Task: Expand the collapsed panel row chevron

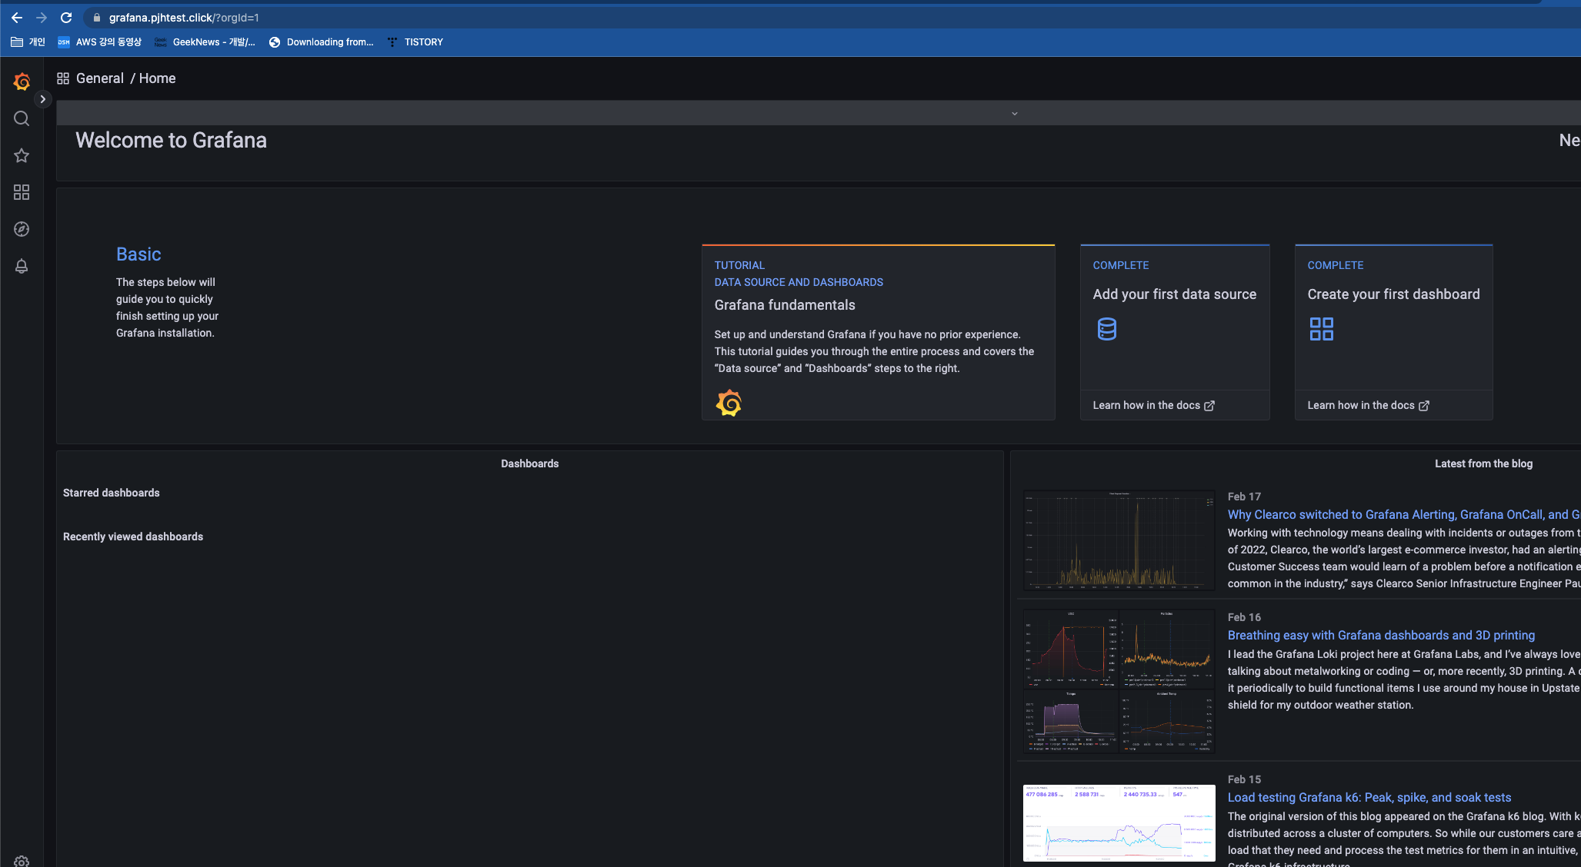Action: point(1015,114)
